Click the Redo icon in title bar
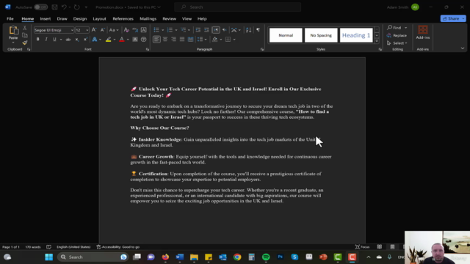 76,7
